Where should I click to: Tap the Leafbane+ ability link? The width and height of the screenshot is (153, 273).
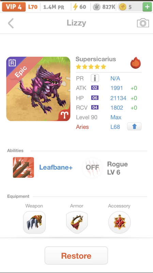(56, 168)
